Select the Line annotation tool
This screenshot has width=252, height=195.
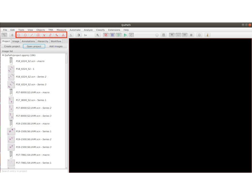tap(32, 35)
